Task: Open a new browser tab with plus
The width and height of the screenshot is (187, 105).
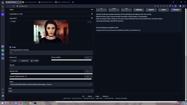Action: point(73,2)
